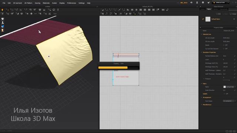Open the Sewing menu
This screenshot has width=237, height=133.
37,3
